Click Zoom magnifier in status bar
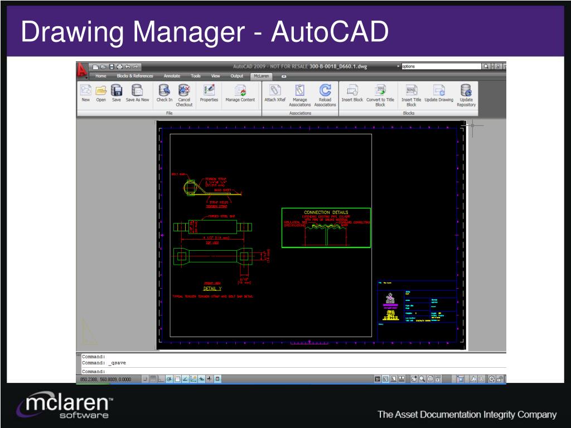The image size is (571, 428). point(422,379)
